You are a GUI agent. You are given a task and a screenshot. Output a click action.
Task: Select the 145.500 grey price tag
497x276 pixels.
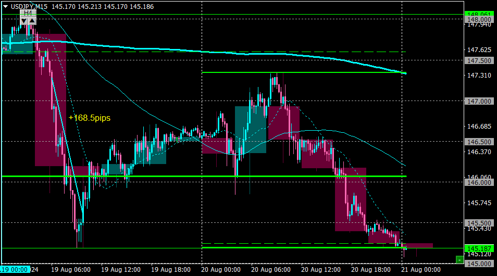[479, 223]
